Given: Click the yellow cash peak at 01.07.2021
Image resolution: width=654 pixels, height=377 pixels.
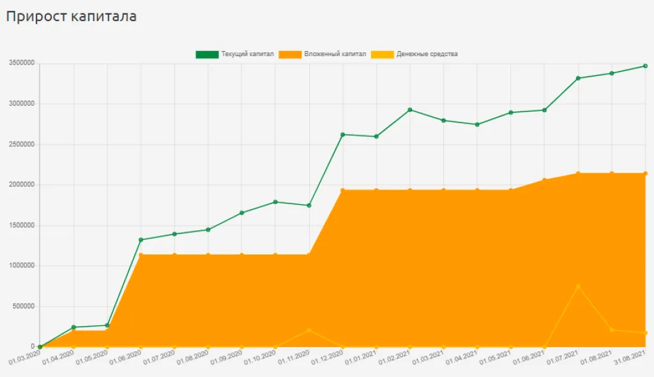Looking at the screenshot, I should (x=578, y=286).
